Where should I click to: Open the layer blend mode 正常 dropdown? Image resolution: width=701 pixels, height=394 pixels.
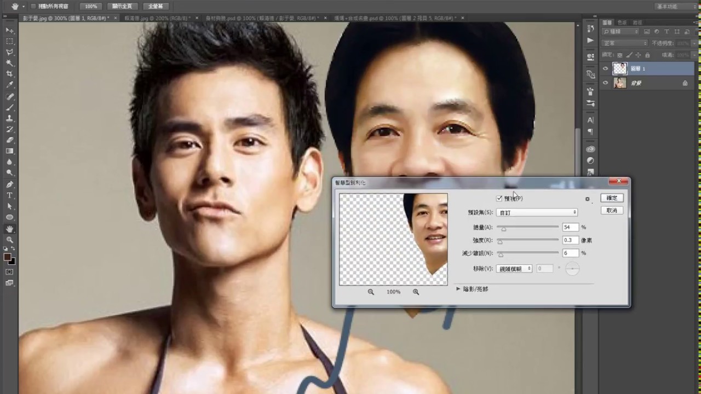pos(624,43)
